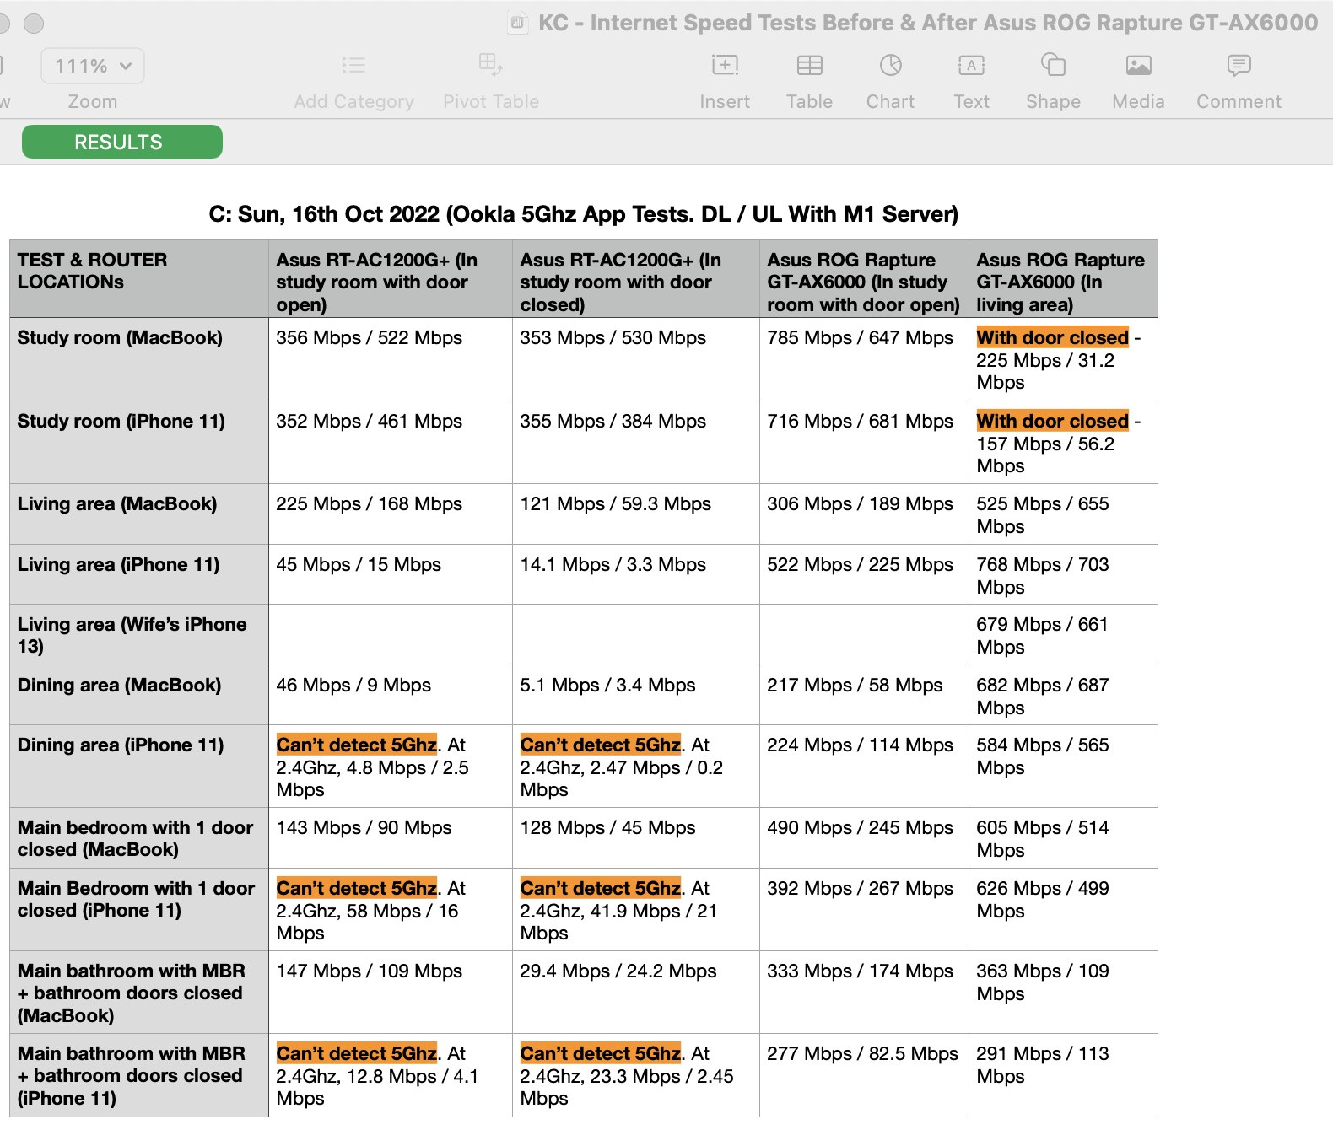This screenshot has height=1130, width=1333.
Task: Select cell with '2.4Ghz, 4.8 Mbps / 2.5 Mbps'
Action: tap(391, 767)
